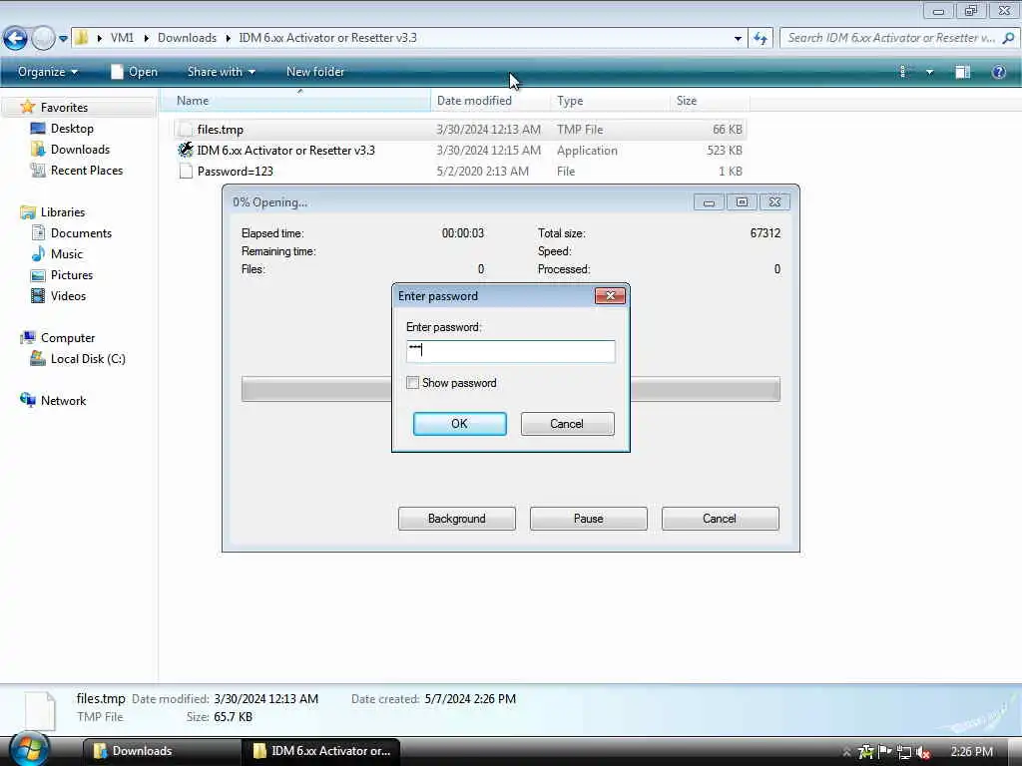1022x766 pixels.
Task: Sort by Date modified column header
Action: pyautogui.click(x=491, y=101)
